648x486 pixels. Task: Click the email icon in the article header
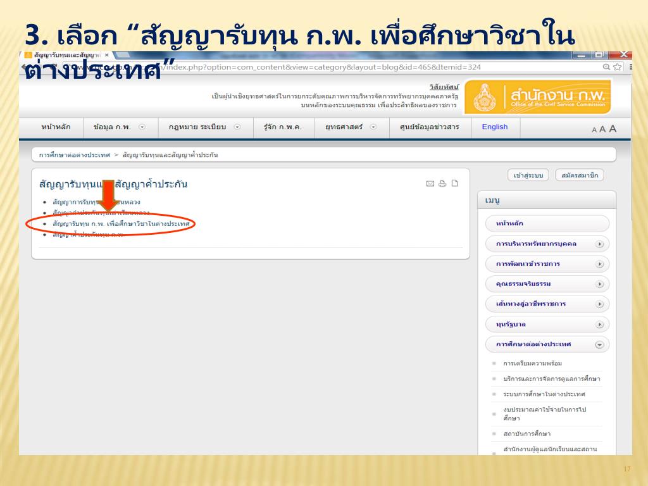coord(430,184)
